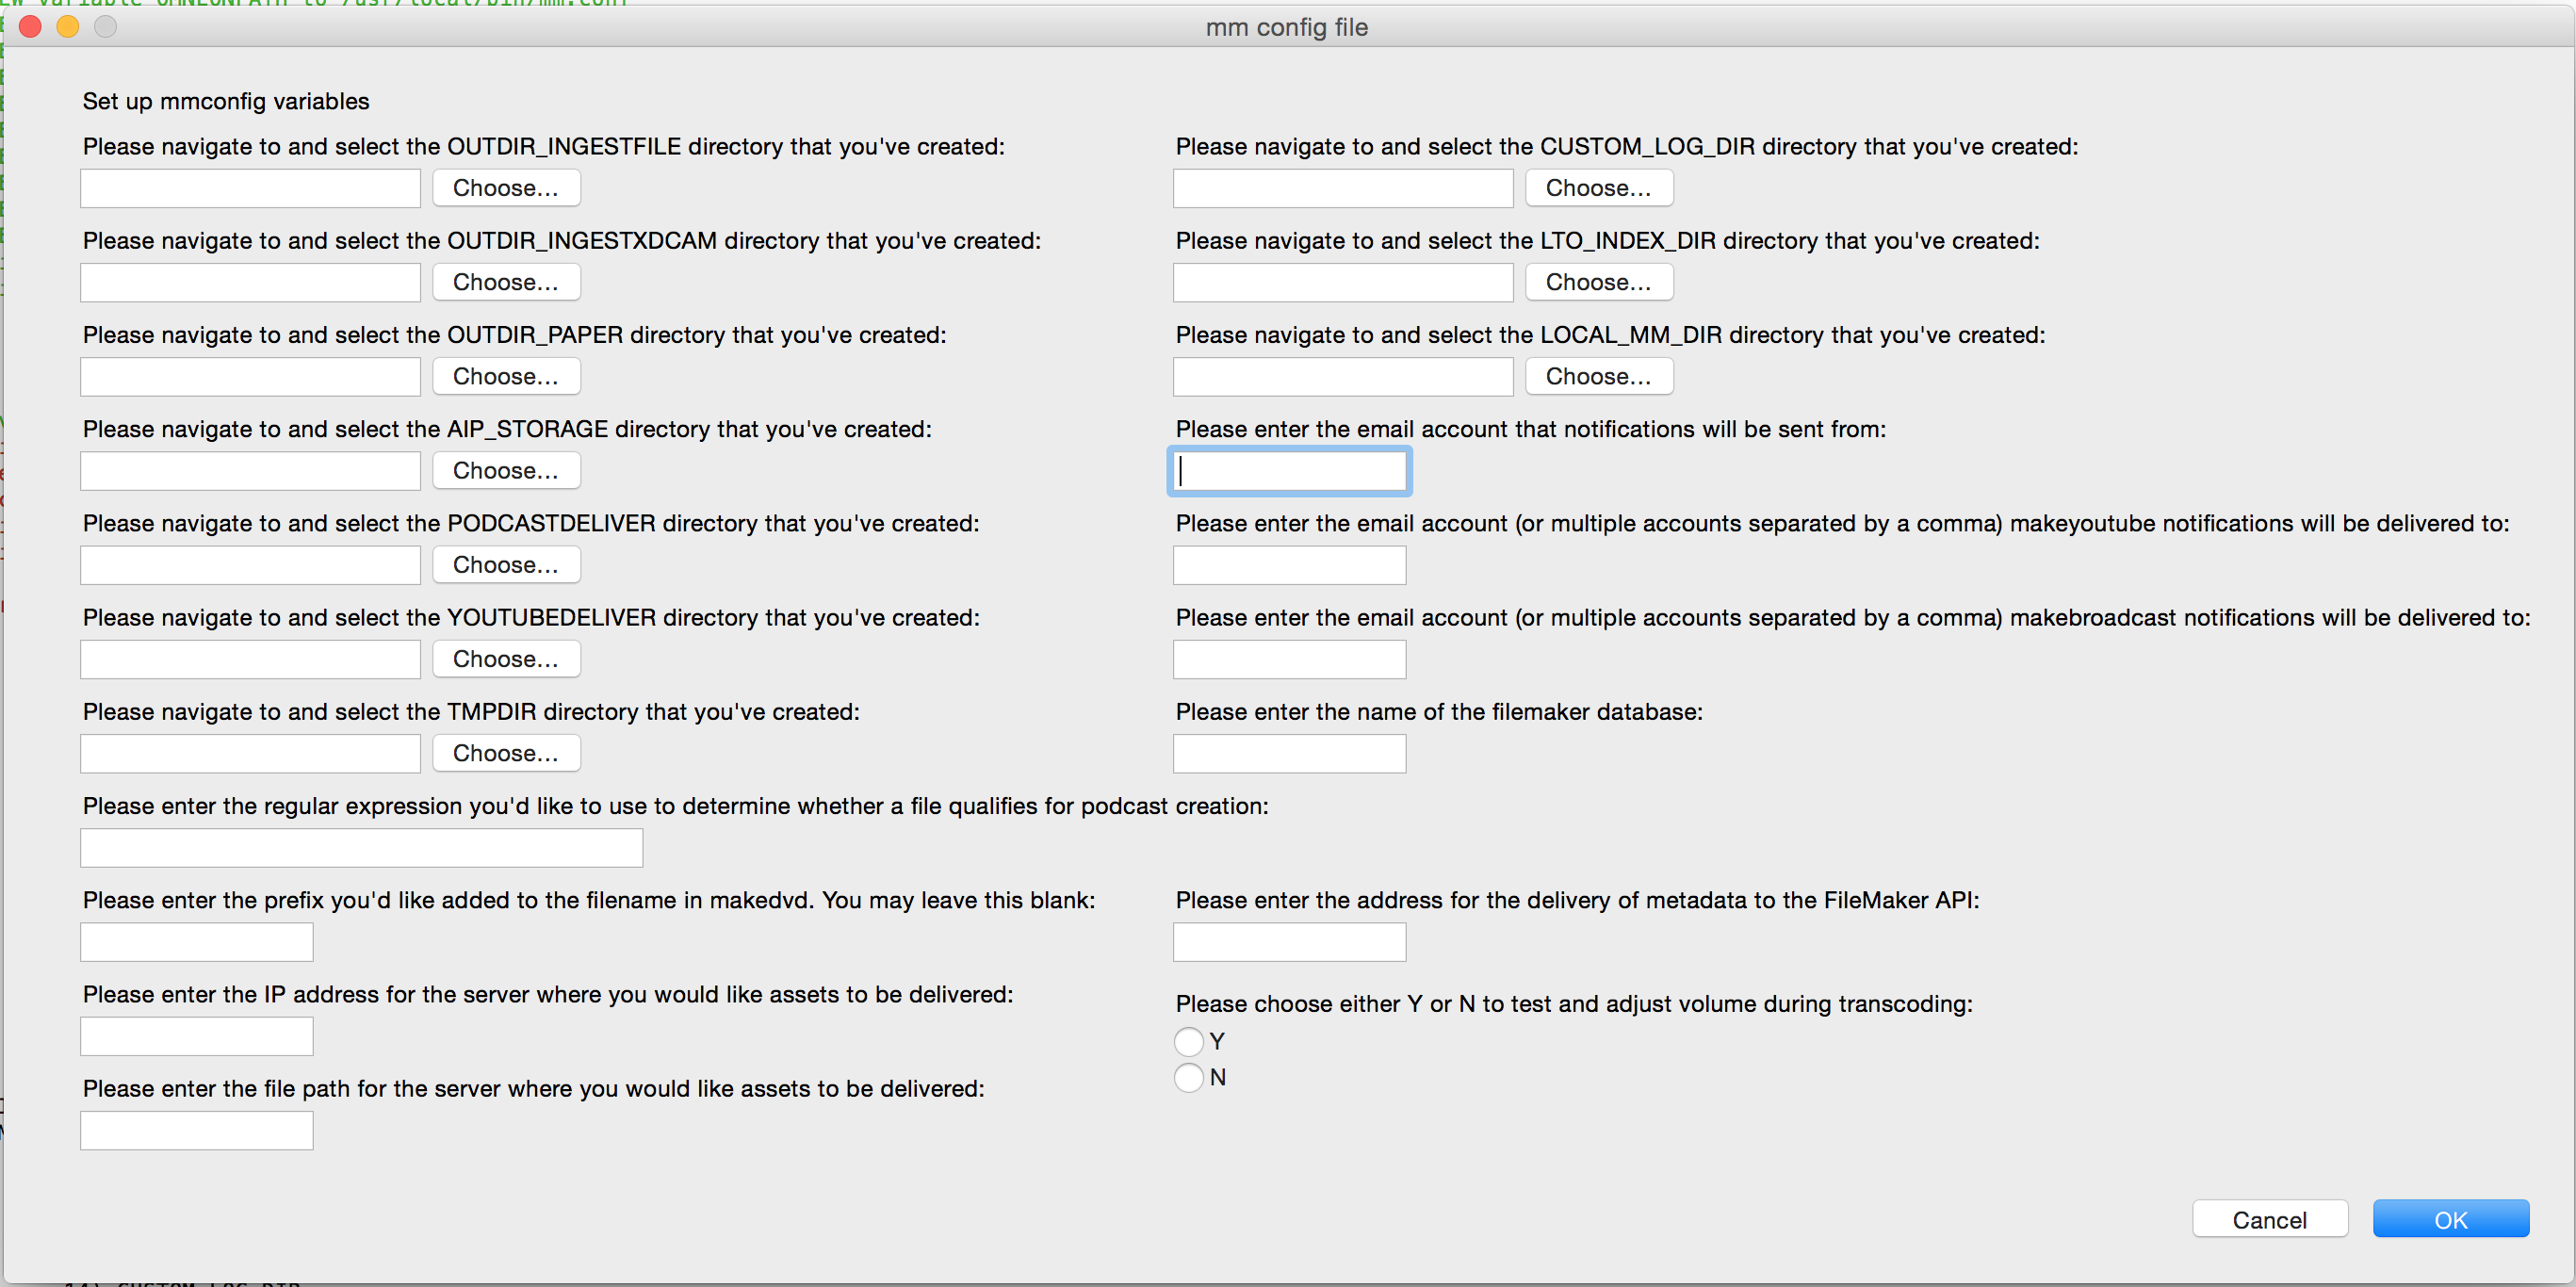
Task: Click the yellow minimize window button
Action: coord(68,27)
